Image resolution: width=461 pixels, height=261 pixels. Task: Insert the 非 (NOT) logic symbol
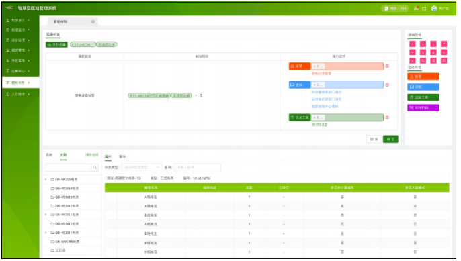coord(444,60)
